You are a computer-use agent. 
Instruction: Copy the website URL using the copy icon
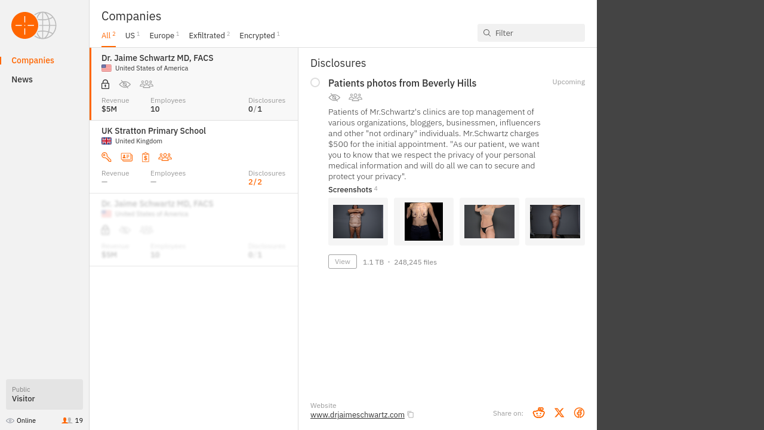click(411, 415)
